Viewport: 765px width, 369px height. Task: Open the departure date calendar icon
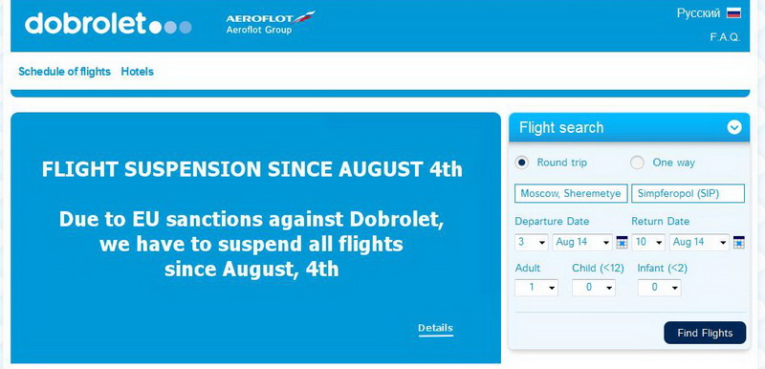pos(622,242)
